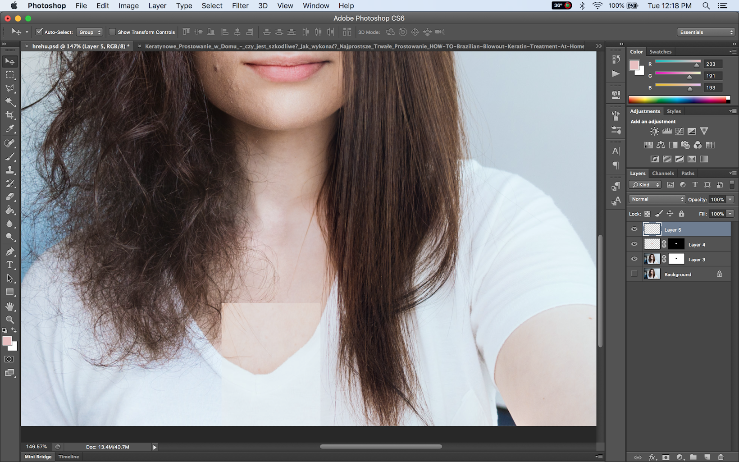The height and width of the screenshot is (462, 739).
Task: Open the Layers panel options menu
Action: pyautogui.click(x=733, y=173)
